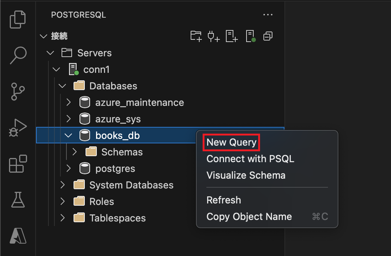Select the azure_sys label
Viewport: 391px width, 256px height.
tap(118, 119)
